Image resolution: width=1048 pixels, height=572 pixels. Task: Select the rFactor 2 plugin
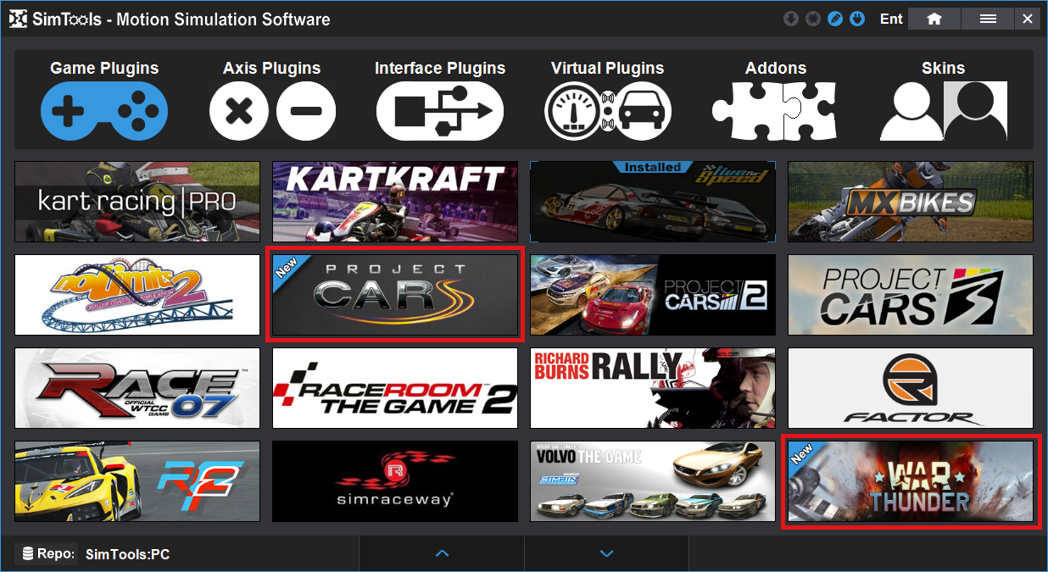[x=137, y=481]
